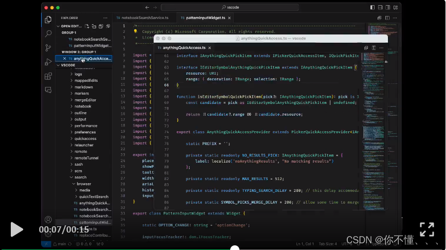Collapse the browser folder
Image resolution: width=446 pixels, height=250 pixels.
click(x=73, y=184)
